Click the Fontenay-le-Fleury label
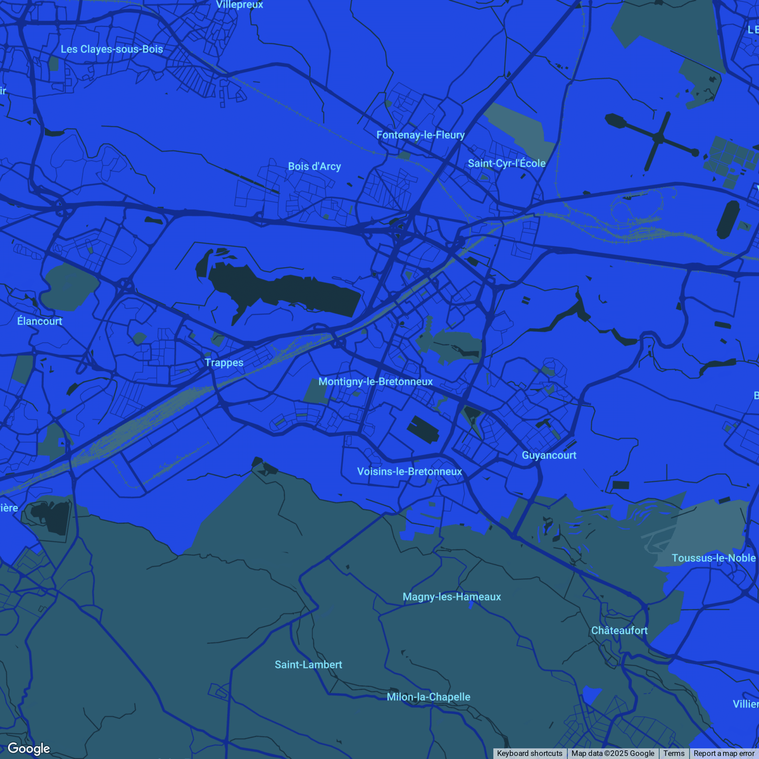This screenshot has height=759, width=759. (x=420, y=135)
